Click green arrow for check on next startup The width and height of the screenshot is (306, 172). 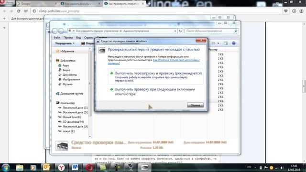[111, 89]
